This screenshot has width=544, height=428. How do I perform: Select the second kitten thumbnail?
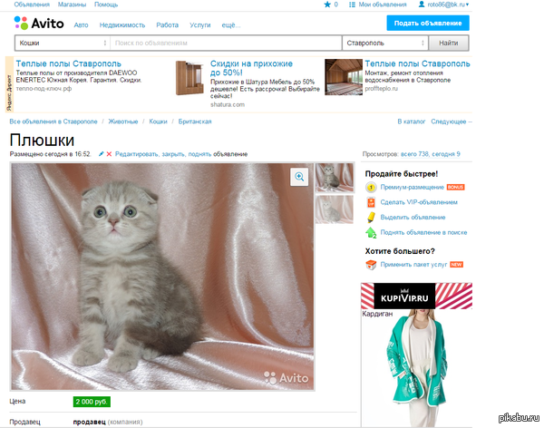(x=334, y=209)
